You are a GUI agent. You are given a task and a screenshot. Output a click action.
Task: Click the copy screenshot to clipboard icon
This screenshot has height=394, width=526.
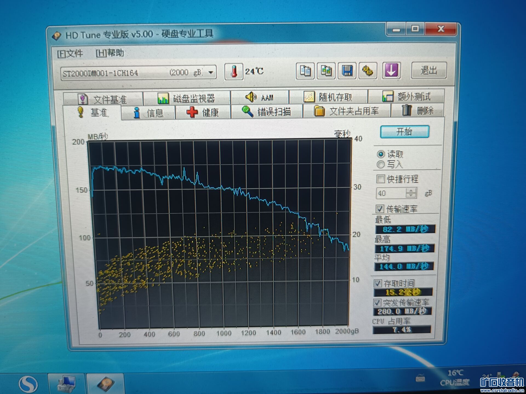pos(326,71)
